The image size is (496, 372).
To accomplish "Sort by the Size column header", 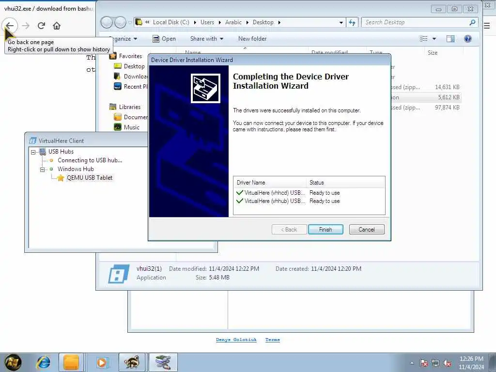I will click(x=433, y=52).
